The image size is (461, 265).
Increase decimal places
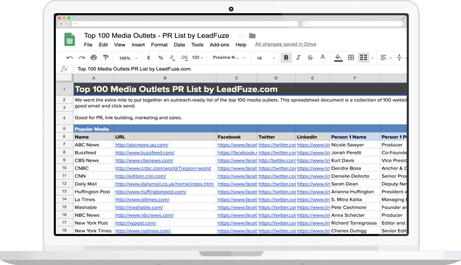(184, 58)
